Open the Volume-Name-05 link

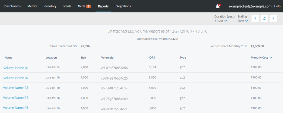15,108
